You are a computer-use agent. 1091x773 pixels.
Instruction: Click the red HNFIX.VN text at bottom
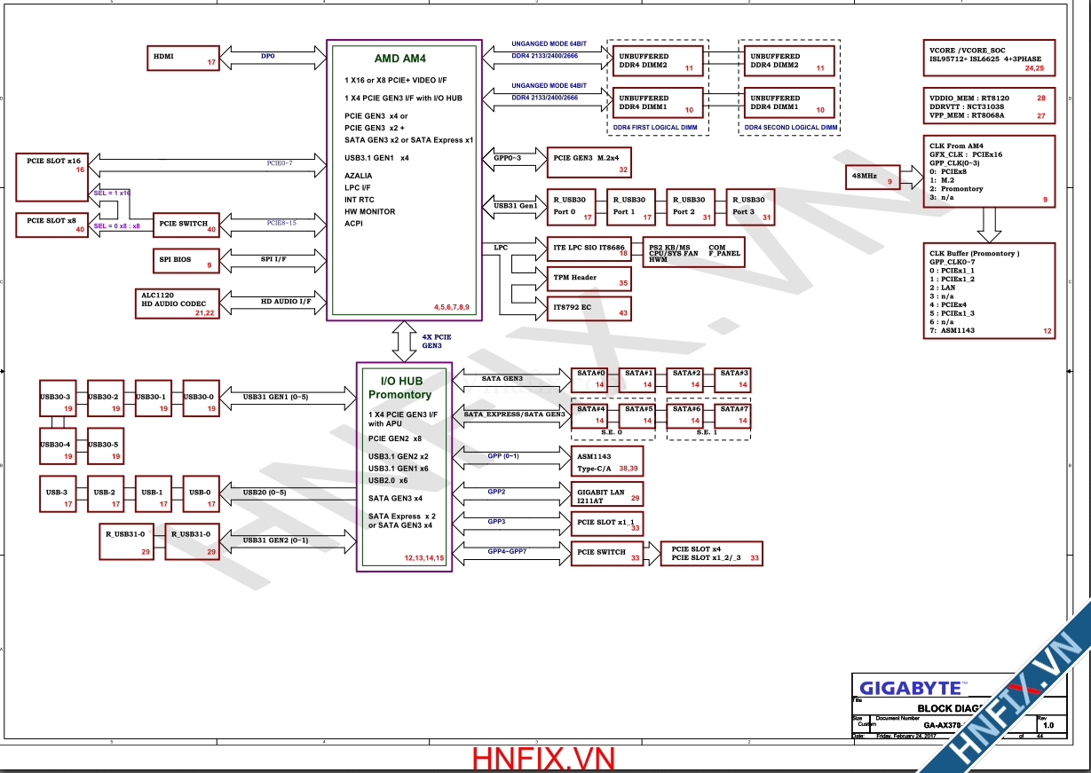click(543, 759)
